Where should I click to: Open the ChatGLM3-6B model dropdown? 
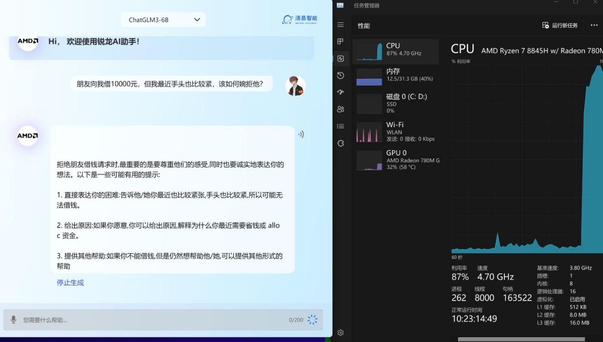click(163, 20)
